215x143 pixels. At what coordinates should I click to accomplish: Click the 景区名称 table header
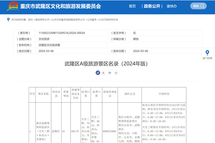point(43,94)
